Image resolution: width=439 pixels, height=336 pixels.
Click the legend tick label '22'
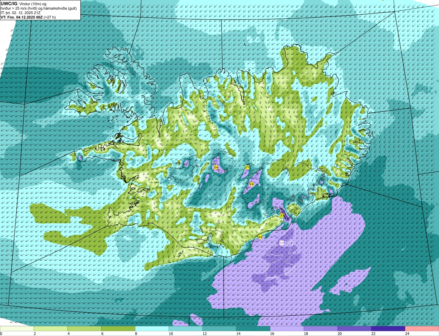(373, 334)
